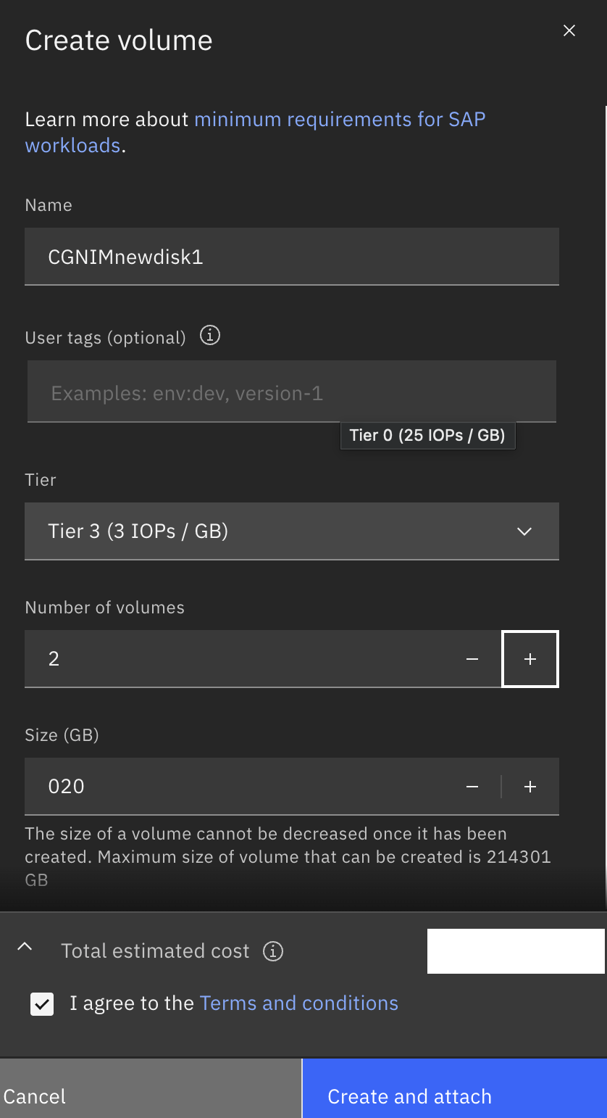Increment the Size (GB) value
Viewport: 607px width, 1118px height.
[x=530, y=787]
